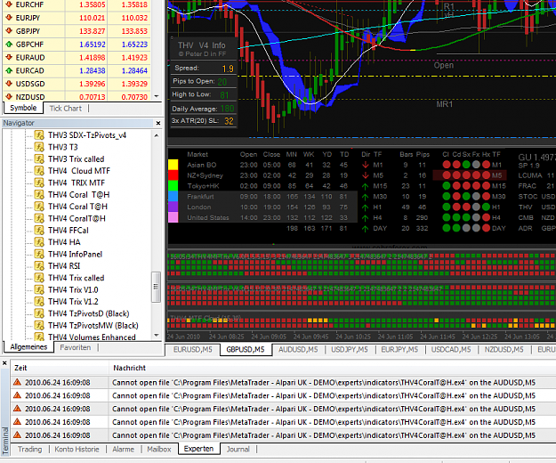556x463 pixels.
Task: Open the Allgemeines tab in Navigator
Action: (x=28, y=347)
